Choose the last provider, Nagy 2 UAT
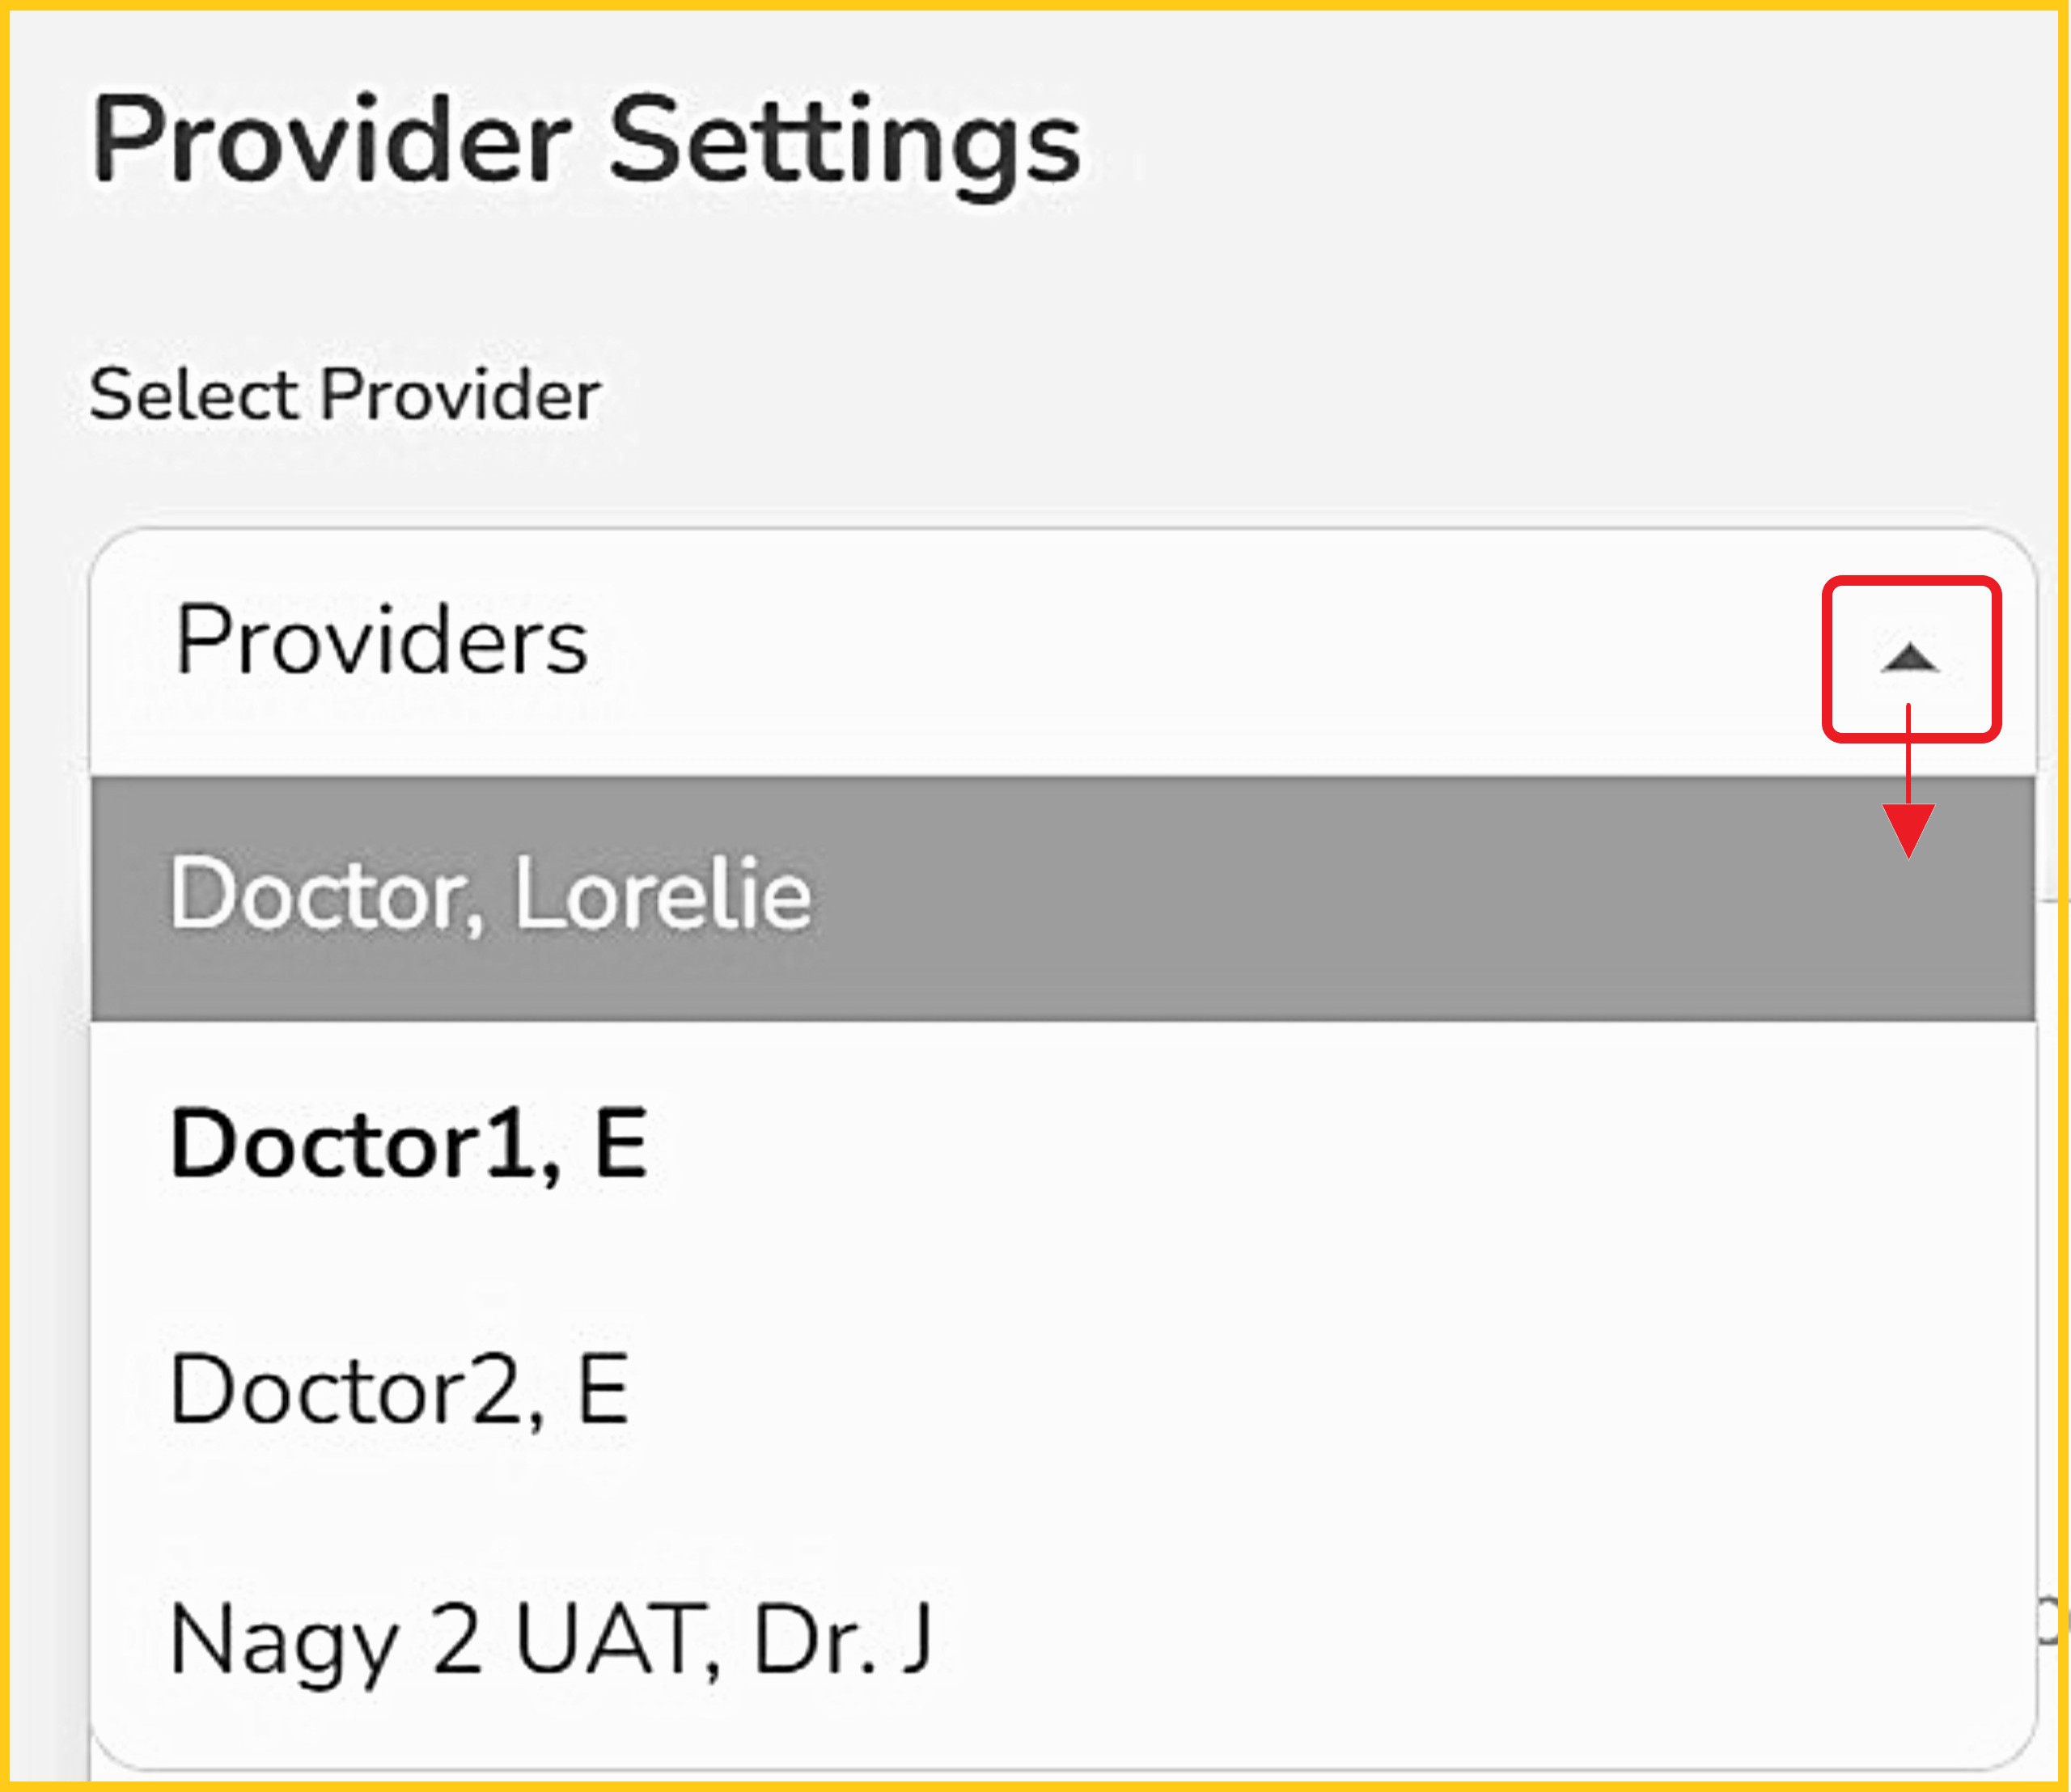The image size is (2071, 1792). (x=550, y=1640)
